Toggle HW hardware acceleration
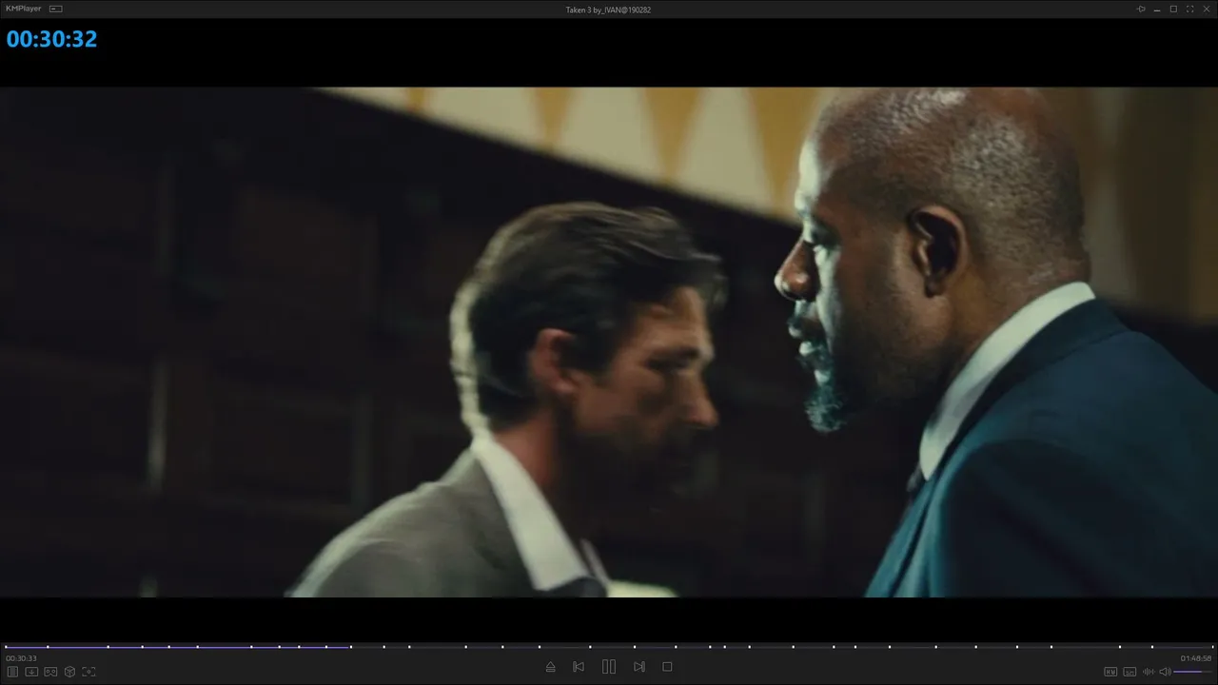1218x685 pixels. pos(1110,672)
